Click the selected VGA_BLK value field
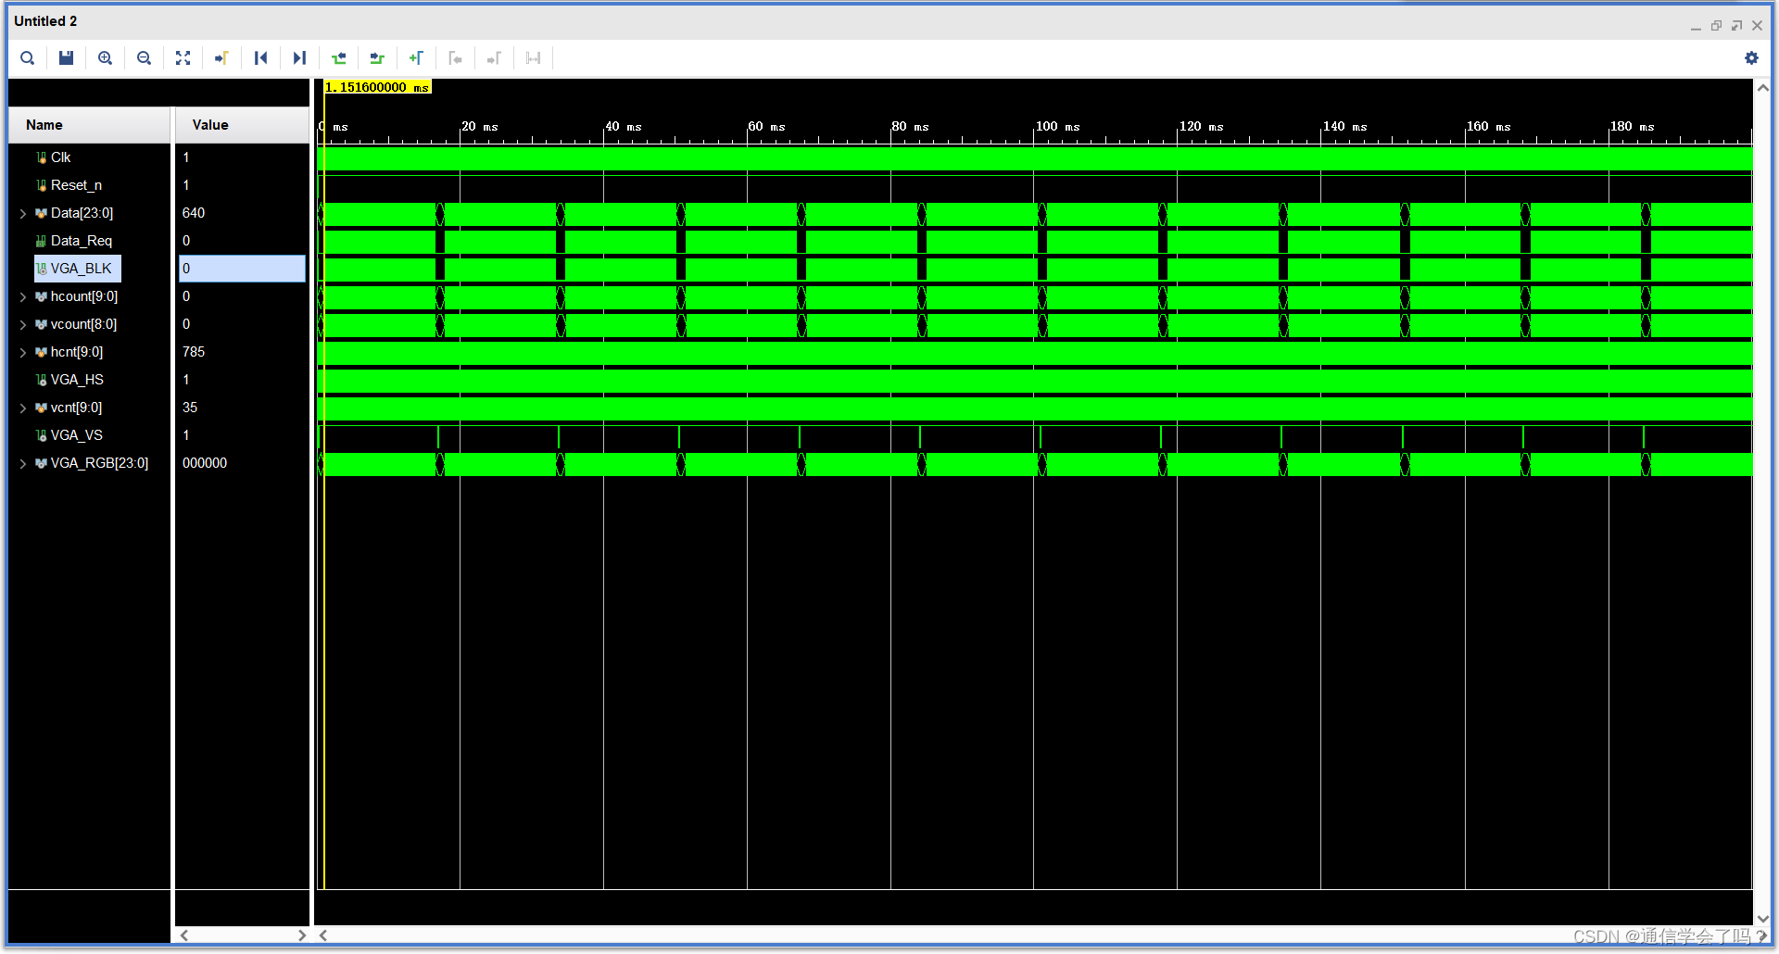 click(x=242, y=269)
